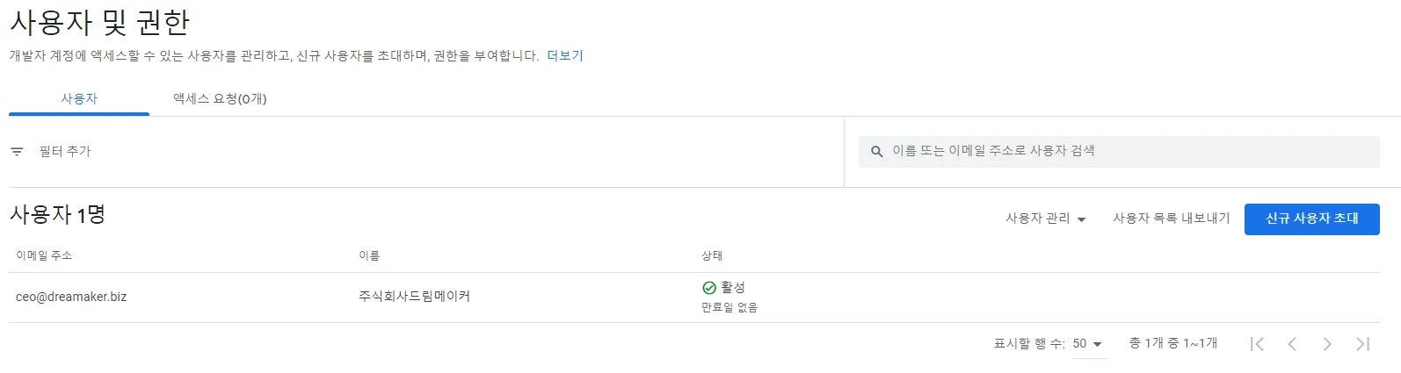Click the search magnifier icon

[x=876, y=152]
